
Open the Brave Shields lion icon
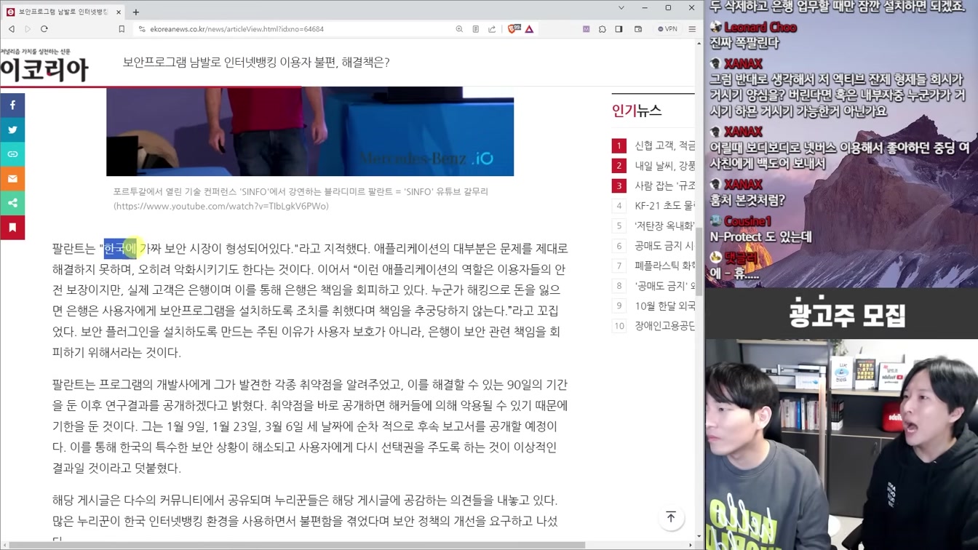coord(514,29)
